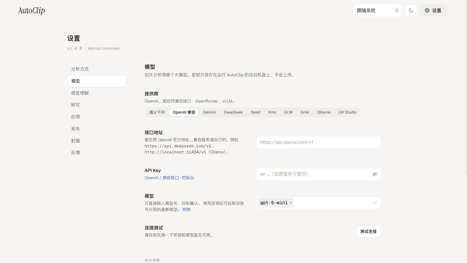
Task: Toggle API key visibility eye icon
Action: (x=375, y=174)
